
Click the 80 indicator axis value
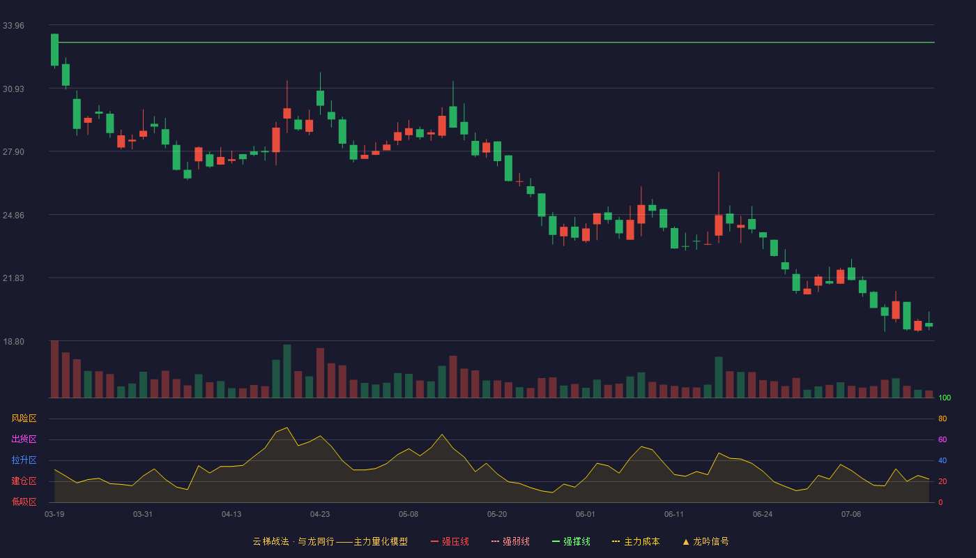click(x=943, y=419)
